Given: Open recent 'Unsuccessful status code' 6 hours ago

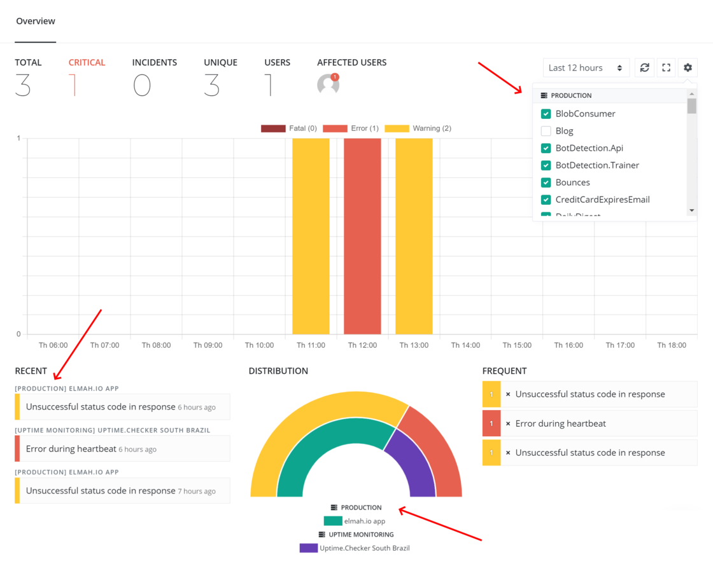Looking at the screenshot, I should tap(122, 406).
